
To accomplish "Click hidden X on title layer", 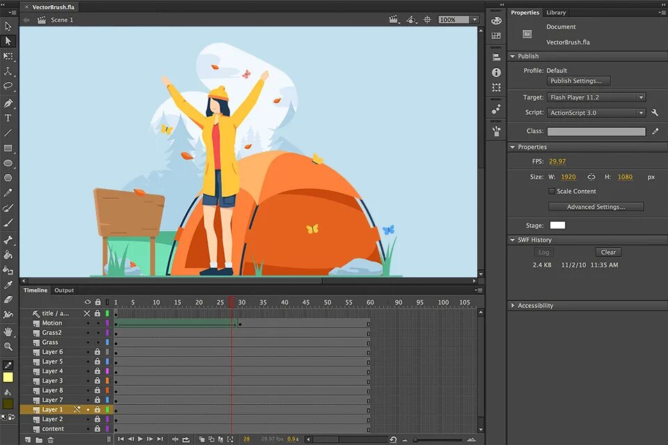I will pos(87,314).
